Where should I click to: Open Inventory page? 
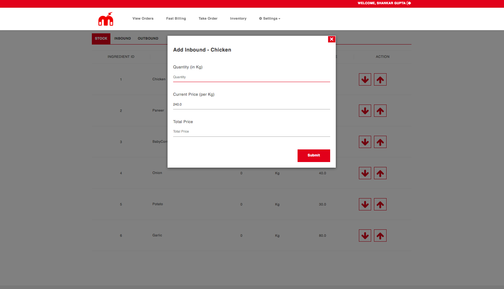tap(238, 19)
